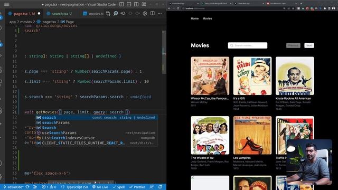Switch to the first 'Create Next App' browser tab
Viewport: 338px width, 190px height.
point(184,4)
